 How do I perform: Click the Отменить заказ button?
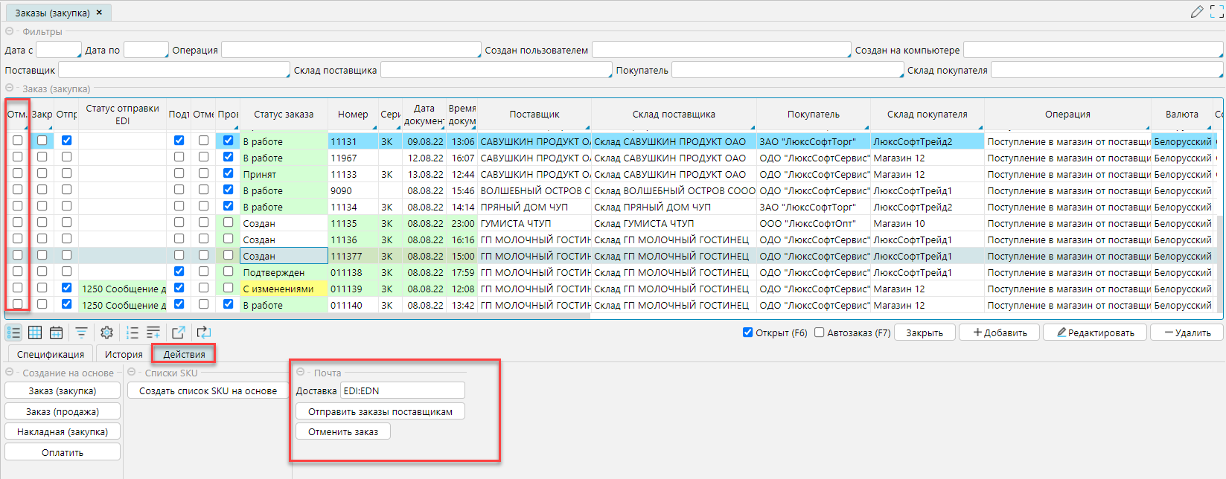coord(343,431)
